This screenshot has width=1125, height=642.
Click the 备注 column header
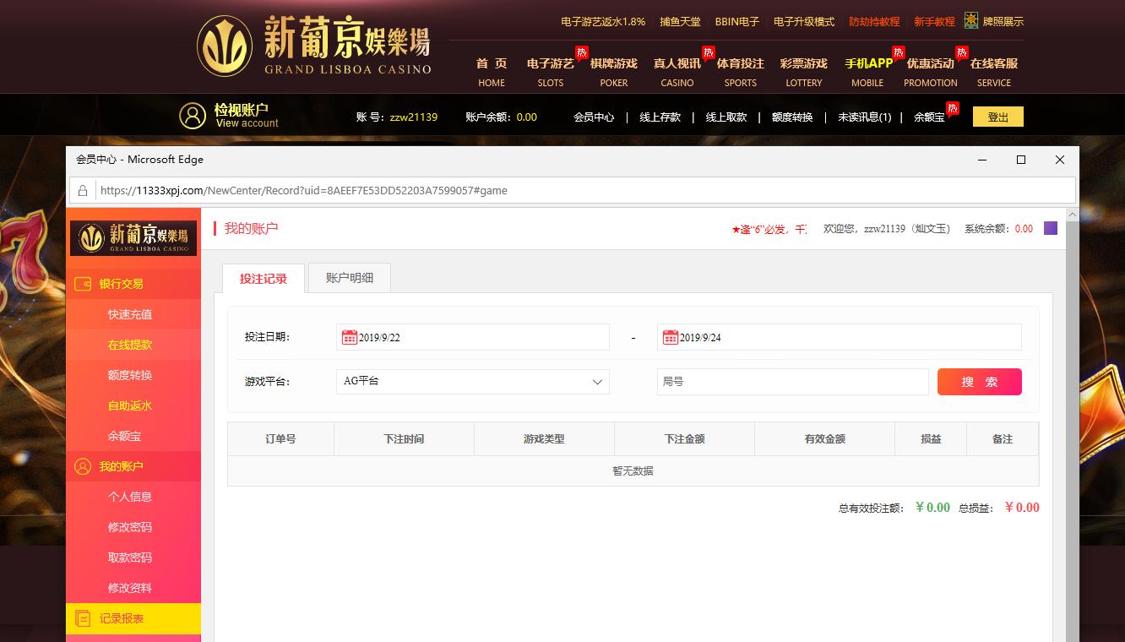pyautogui.click(x=1003, y=439)
